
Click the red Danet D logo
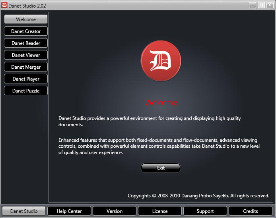coord(161,61)
